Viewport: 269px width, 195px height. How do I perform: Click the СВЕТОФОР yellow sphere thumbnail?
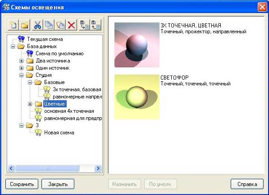tap(137, 97)
